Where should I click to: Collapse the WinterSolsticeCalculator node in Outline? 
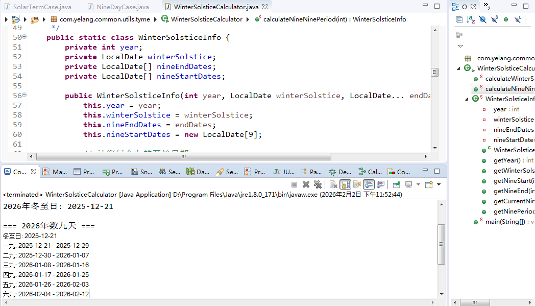458,68
